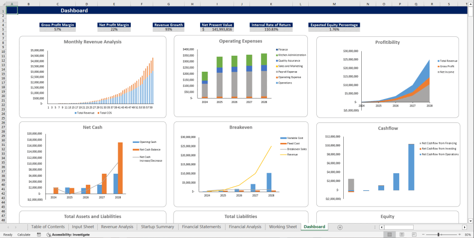This screenshot has width=474, height=238.
Task: Switch to the Financial Statements tab
Action: tap(201, 227)
